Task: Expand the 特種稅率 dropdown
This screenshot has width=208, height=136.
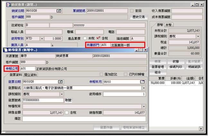Action: 143,106
